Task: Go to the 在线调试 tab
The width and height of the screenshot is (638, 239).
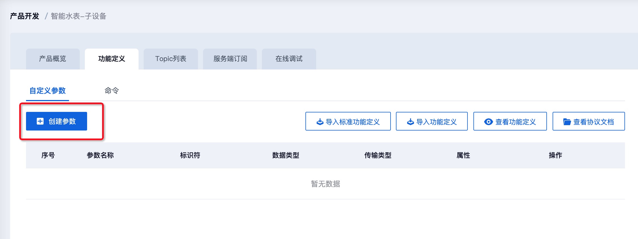Action: coord(289,59)
